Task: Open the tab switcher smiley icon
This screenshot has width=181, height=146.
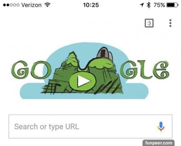Action: click(x=149, y=23)
